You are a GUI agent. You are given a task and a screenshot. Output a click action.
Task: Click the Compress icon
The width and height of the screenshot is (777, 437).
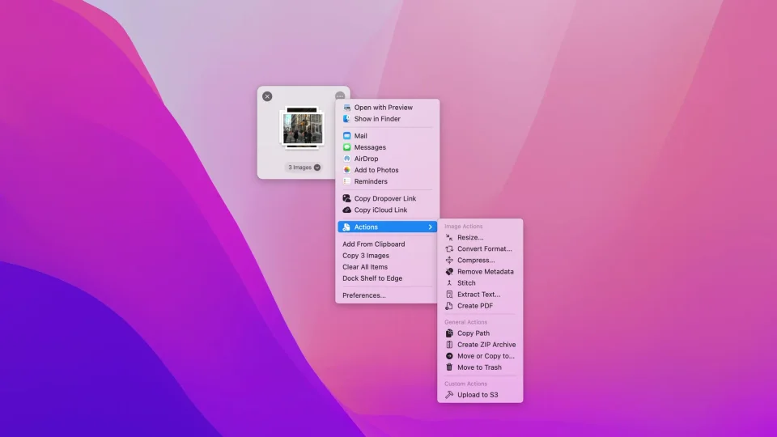pyautogui.click(x=449, y=260)
